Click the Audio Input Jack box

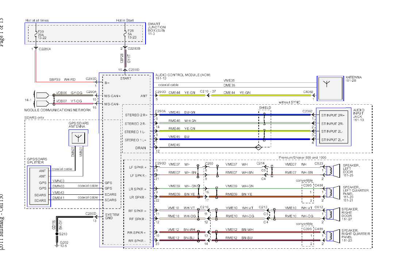(x=334, y=127)
